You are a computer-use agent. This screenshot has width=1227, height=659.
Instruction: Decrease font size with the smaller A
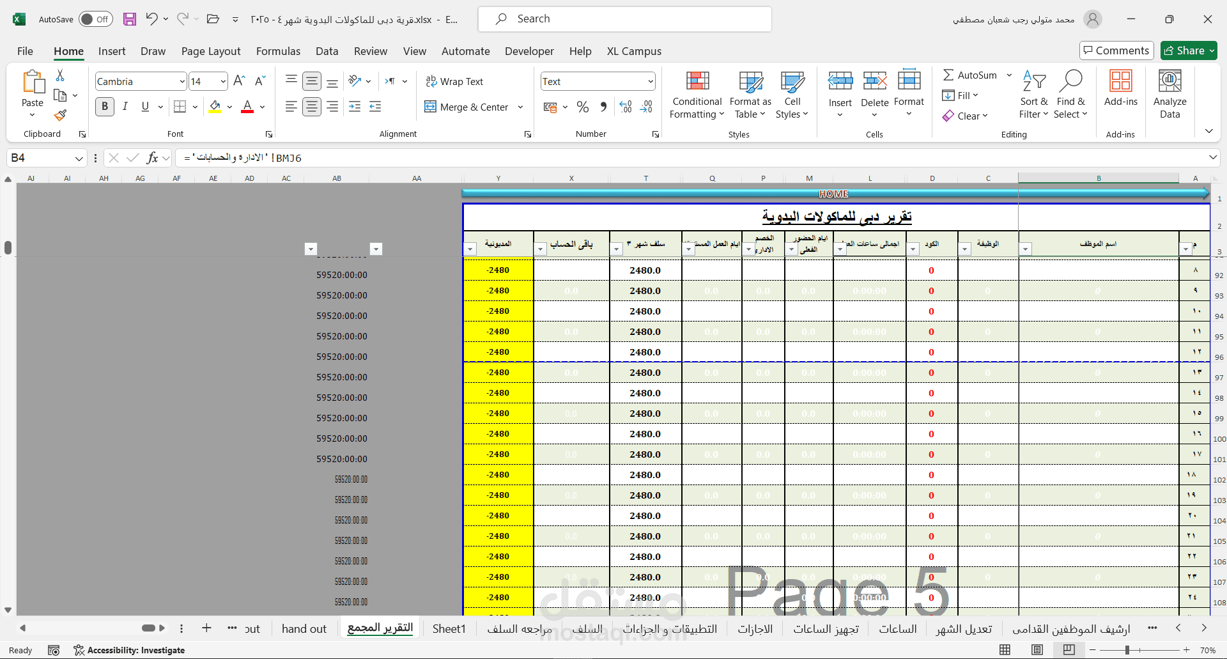point(259,81)
